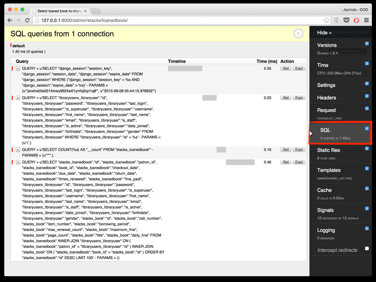376x282 pixels.
Task: Open the red stop-hand extension icon
Action: [x=356, y=21]
